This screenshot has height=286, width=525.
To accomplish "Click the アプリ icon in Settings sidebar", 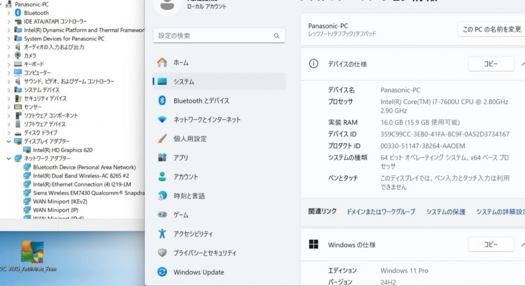I will (162, 157).
